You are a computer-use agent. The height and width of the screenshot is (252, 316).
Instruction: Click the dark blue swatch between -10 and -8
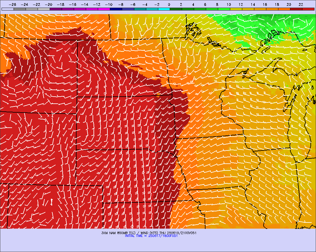coord(116,9)
